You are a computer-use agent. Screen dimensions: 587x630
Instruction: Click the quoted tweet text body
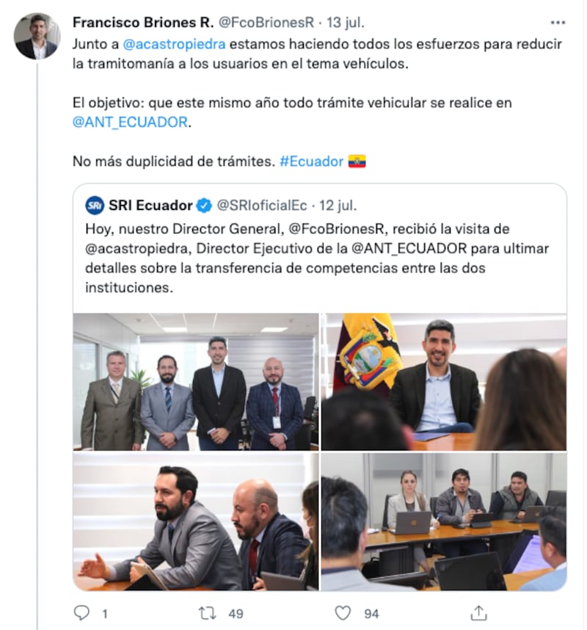317,258
